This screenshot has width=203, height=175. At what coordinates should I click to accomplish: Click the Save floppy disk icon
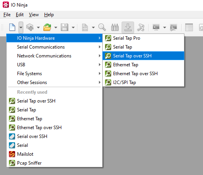64,27
